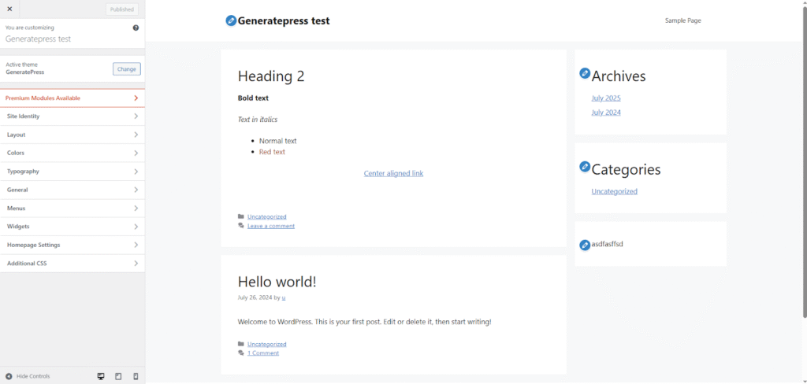
Task: Hide Controls using the collapse arrow
Action: [x=9, y=376]
